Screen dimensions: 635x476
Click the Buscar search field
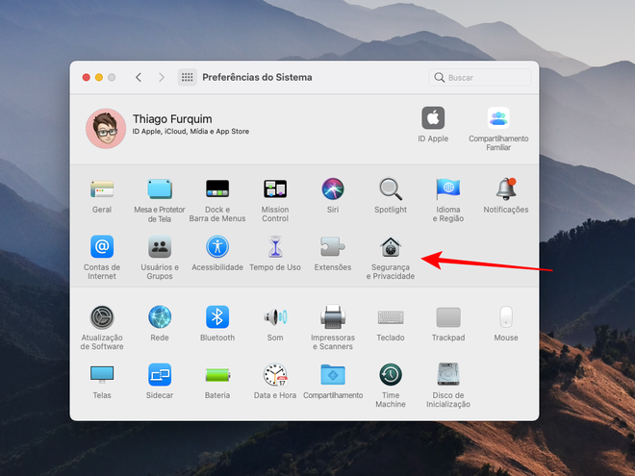(480, 77)
